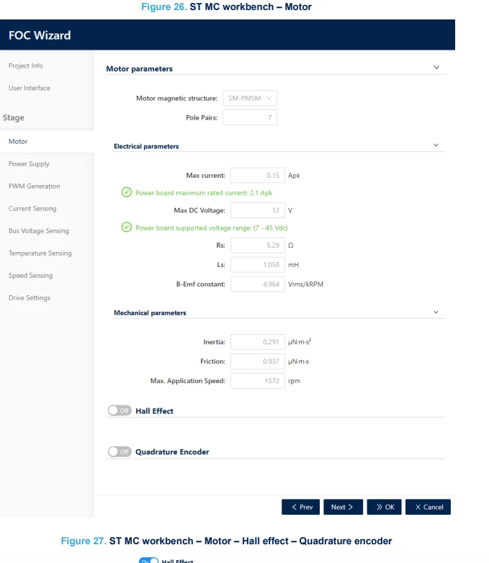This screenshot has width=489, height=563.
Task: Click the Quadrature Encoder label
Action: tap(172, 452)
